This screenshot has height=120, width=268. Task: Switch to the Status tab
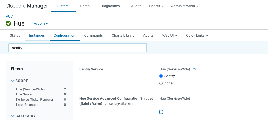[15, 35]
